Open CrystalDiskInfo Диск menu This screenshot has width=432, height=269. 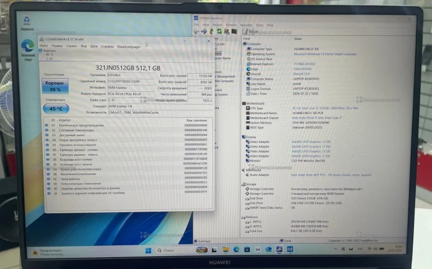[94, 46]
